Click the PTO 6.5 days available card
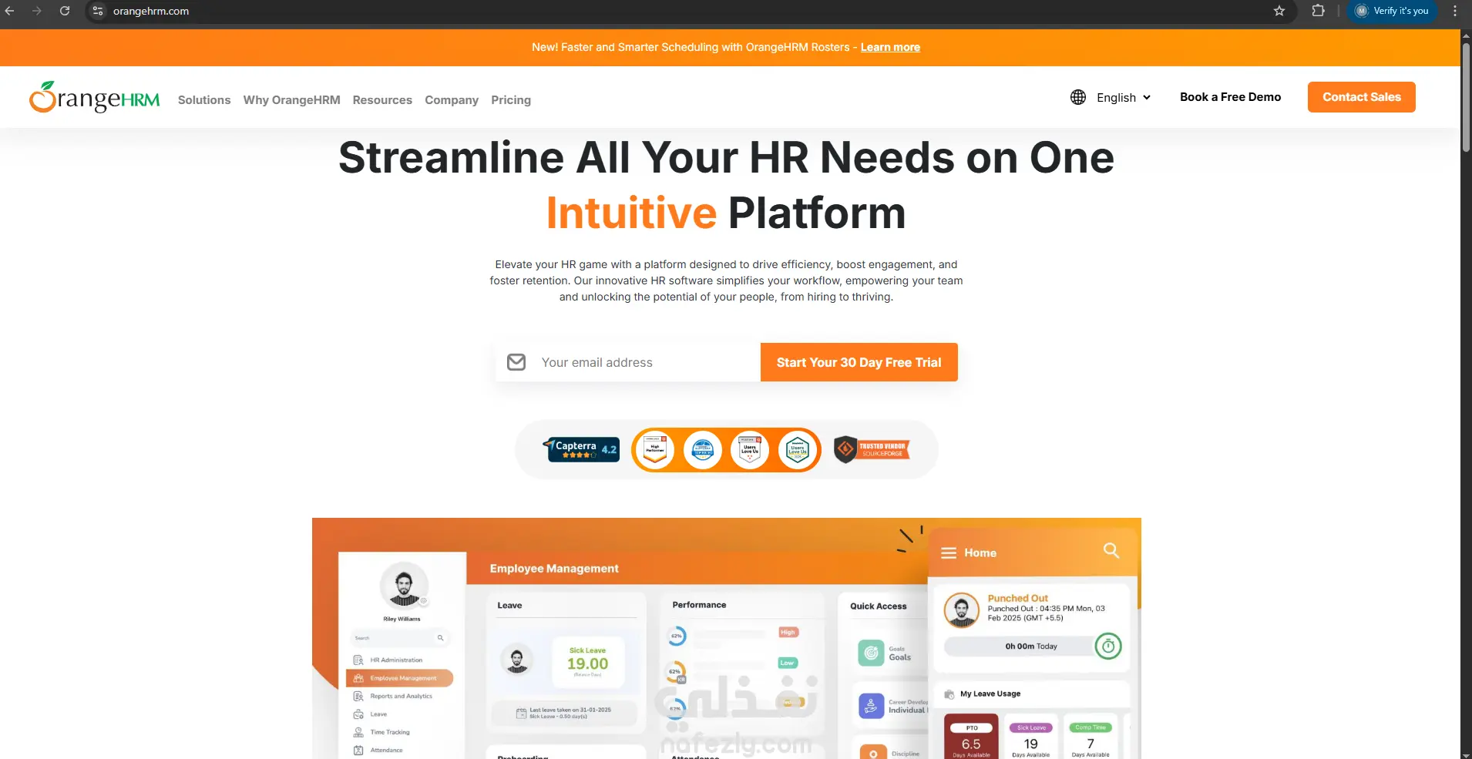Image resolution: width=1472 pixels, height=759 pixels. (971, 737)
